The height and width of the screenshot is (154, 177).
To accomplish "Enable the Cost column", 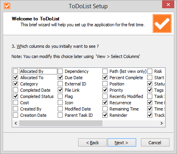I will pyautogui.click(x=16, y=103).
